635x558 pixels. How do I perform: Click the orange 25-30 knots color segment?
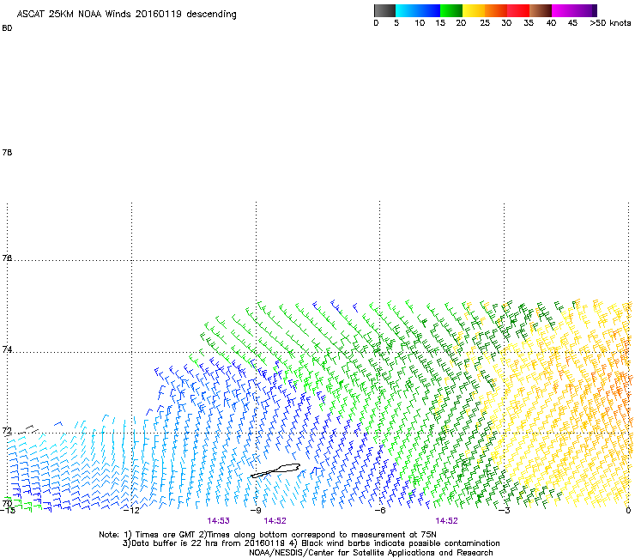coord(496,10)
